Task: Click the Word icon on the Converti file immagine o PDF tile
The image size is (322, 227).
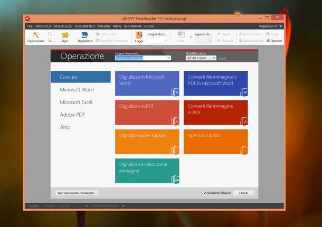Action: coord(244,92)
